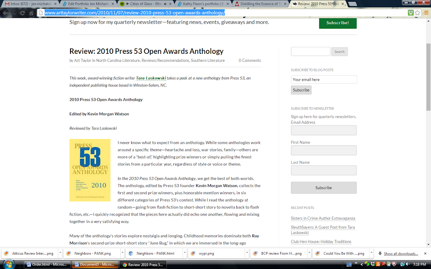The width and height of the screenshot is (431, 269).
Task: Click the Press 53 anthology cover image
Action: click(90, 170)
